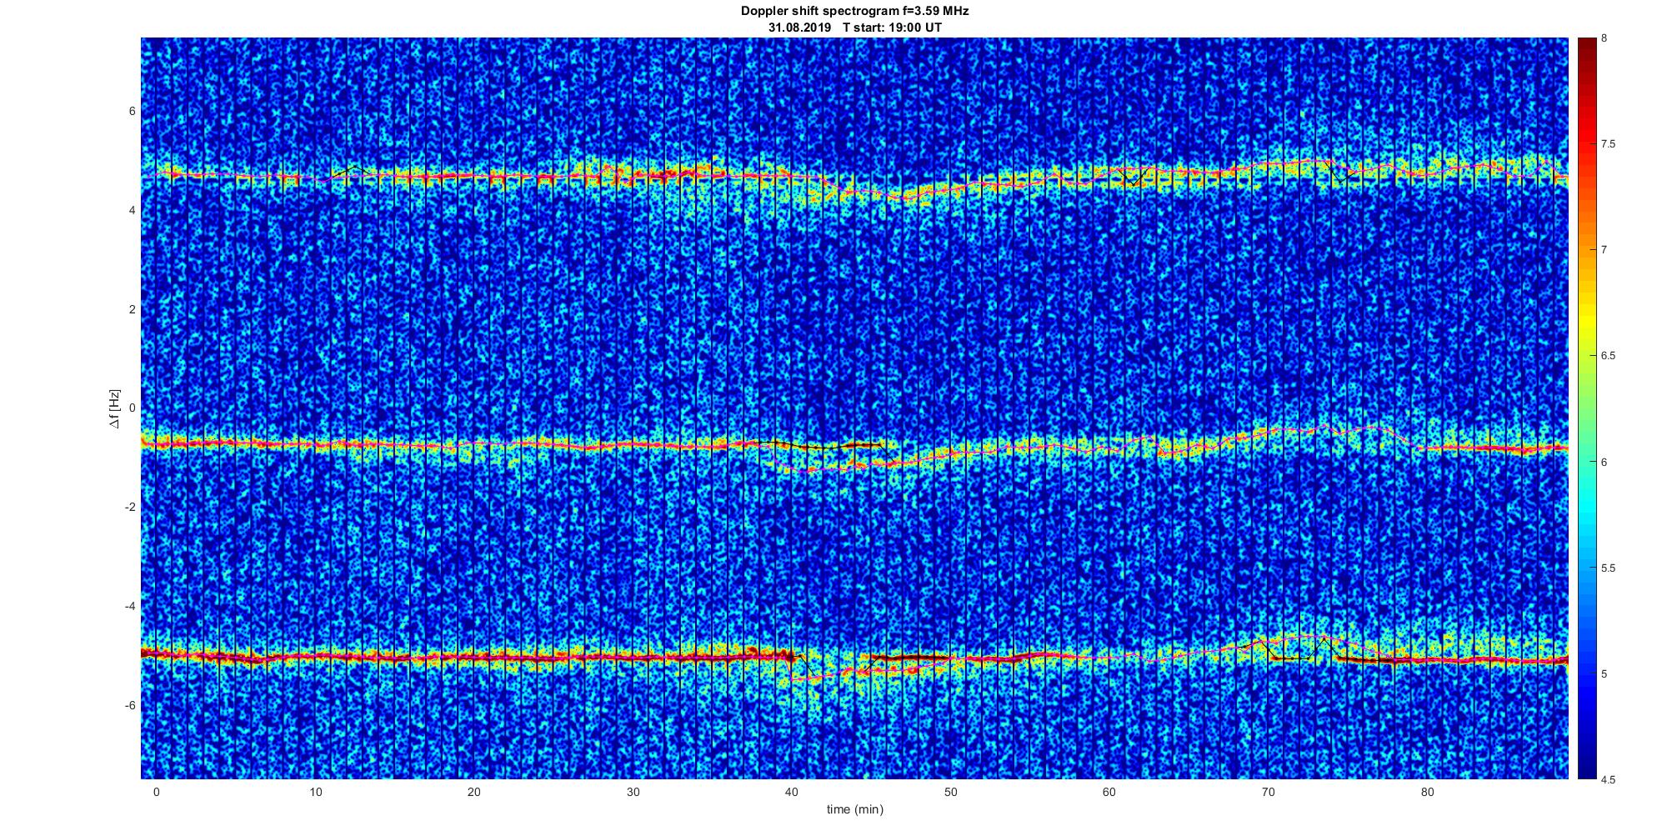Click the y-axis label 'Δf [Hz]'
1667x836 pixels.
114,408
